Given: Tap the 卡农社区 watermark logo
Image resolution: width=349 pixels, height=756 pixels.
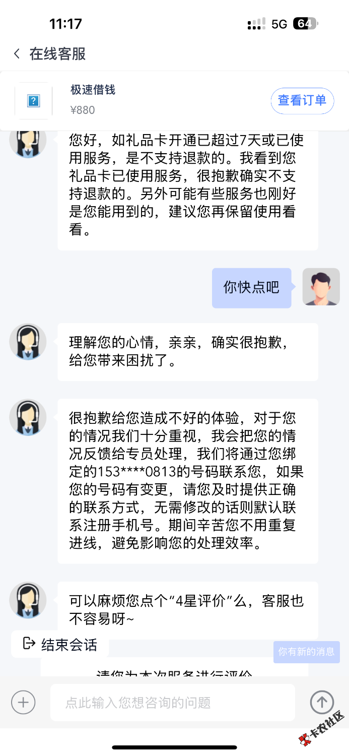Looking at the screenshot, I should point(321,731).
